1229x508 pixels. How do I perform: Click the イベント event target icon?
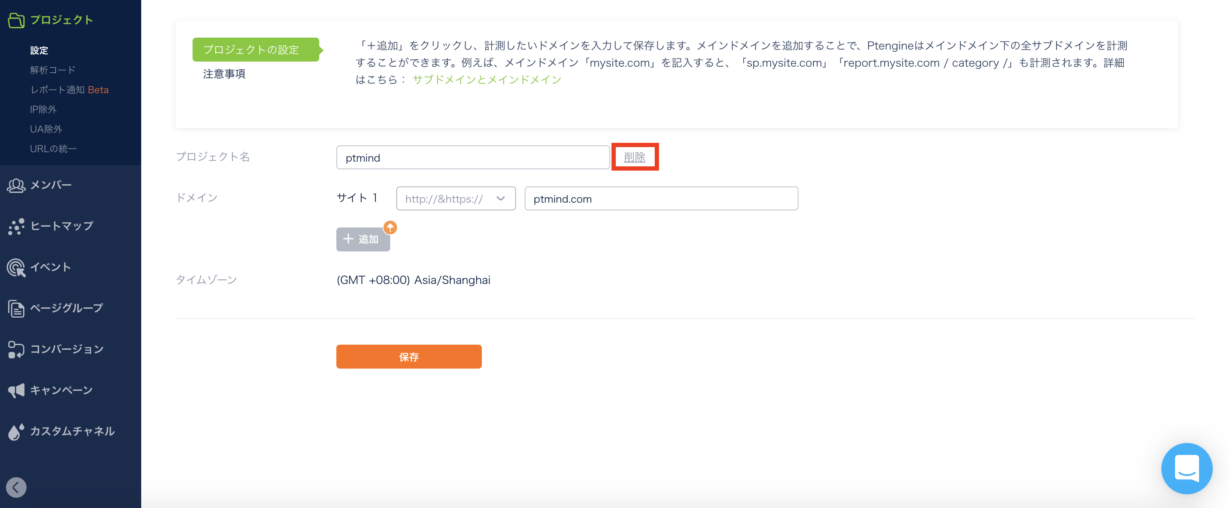16,267
